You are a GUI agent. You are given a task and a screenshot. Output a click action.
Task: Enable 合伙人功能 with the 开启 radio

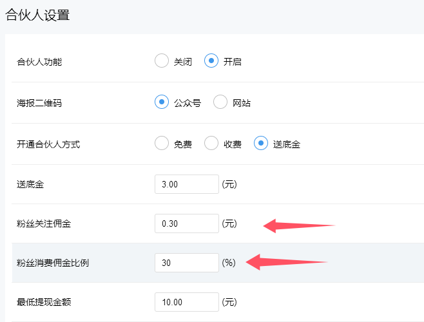click(x=211, y=62)
